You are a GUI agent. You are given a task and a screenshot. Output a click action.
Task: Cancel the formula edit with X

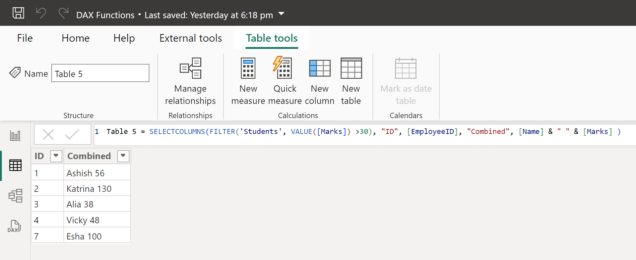[48, 135]
